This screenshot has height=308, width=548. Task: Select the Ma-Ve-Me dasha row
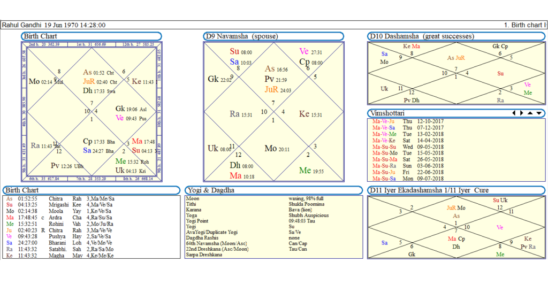click(x=408, y=134)
